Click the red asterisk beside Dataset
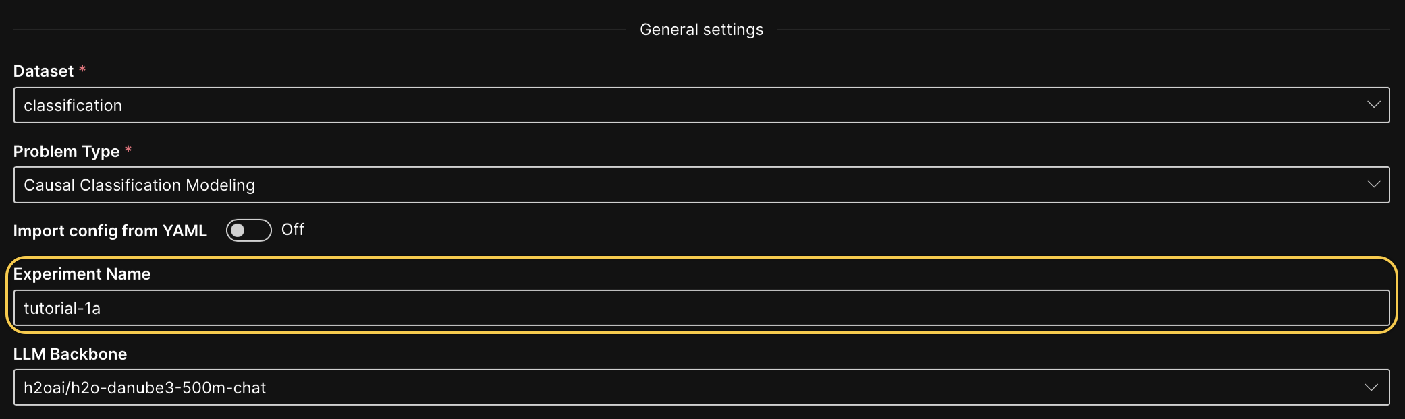 click(82, 69)
